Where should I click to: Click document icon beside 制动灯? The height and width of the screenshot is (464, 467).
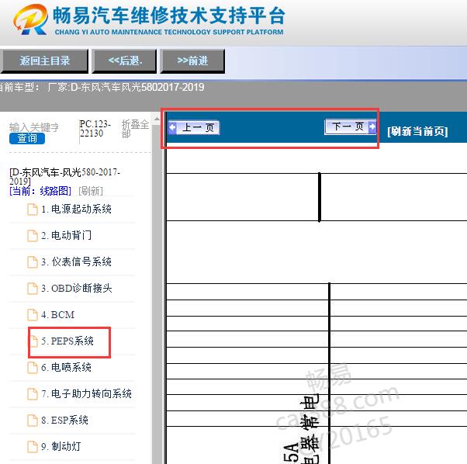click(x=33, y=447)
